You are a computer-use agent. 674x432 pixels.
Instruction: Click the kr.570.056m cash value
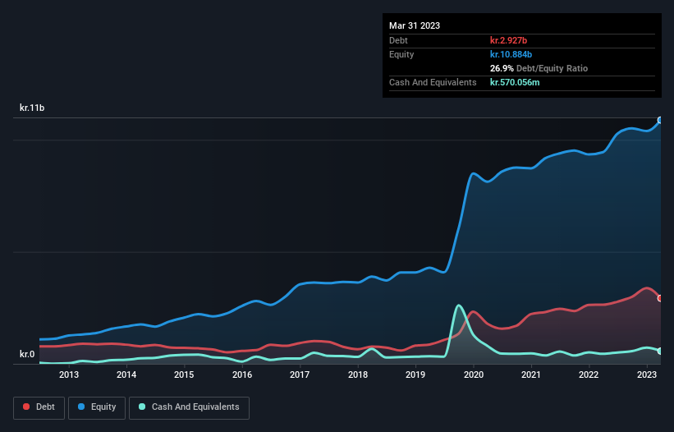515,82
